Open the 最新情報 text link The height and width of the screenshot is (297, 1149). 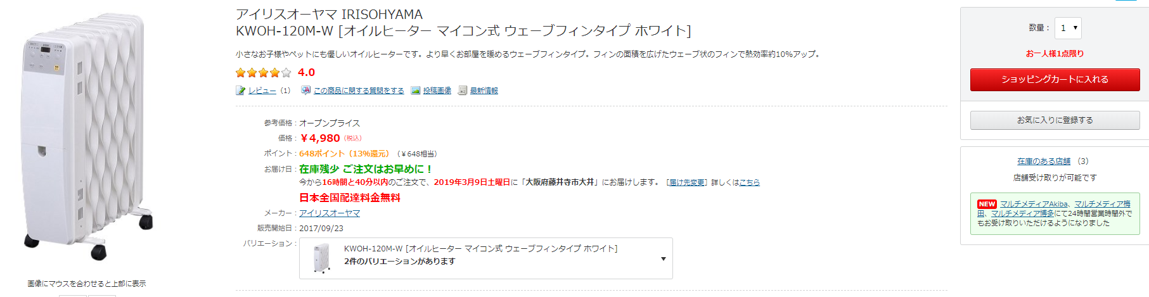(484, 91)
